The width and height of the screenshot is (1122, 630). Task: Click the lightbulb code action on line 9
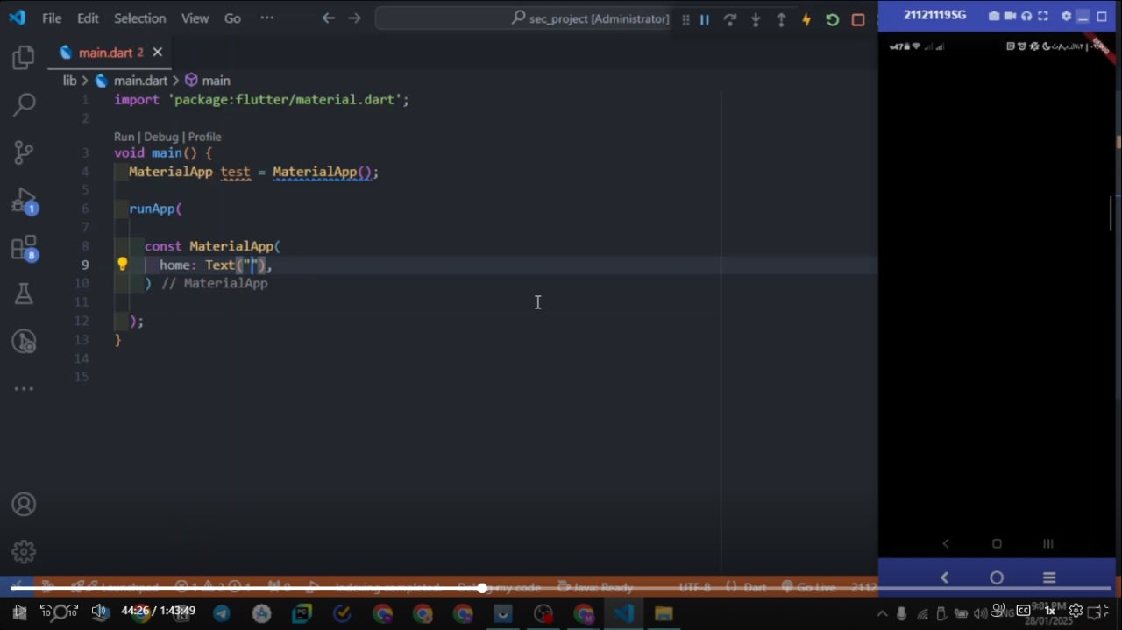pos(123,264)
